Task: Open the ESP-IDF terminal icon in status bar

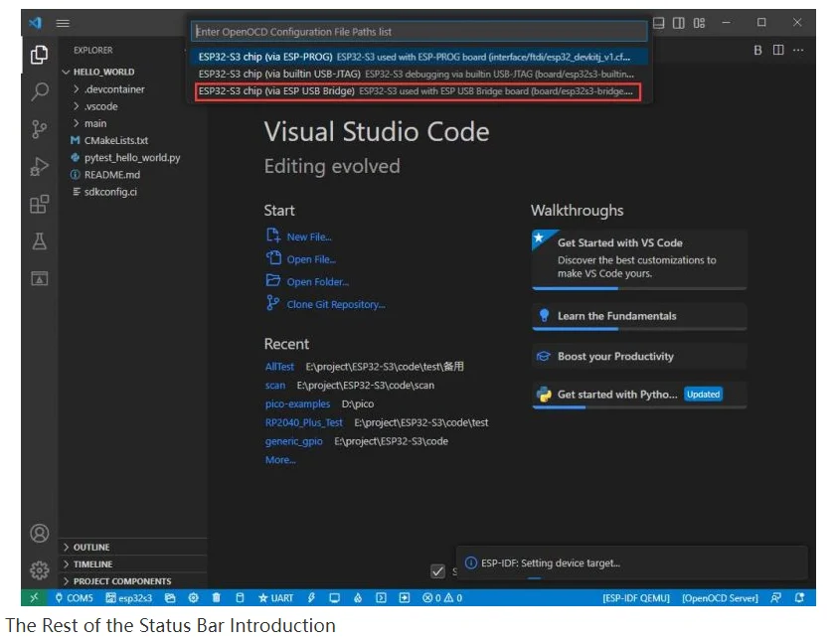Action: click(381, 597)
